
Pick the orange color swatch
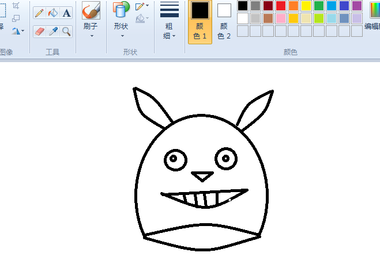[294, 6]
